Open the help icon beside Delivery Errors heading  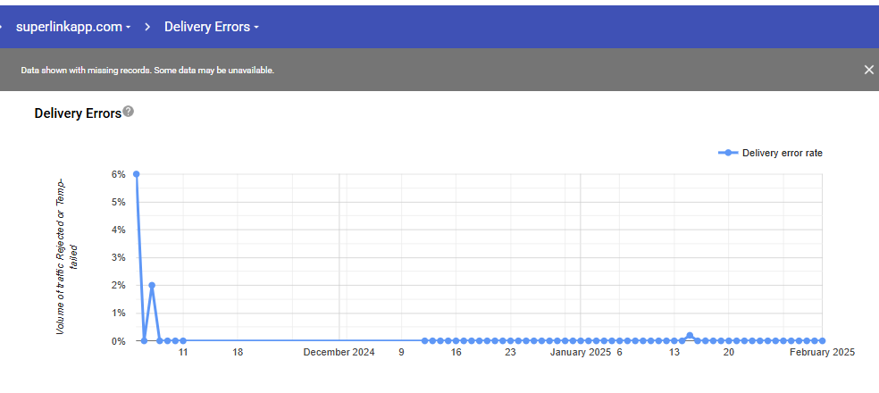tap(129, 112)
